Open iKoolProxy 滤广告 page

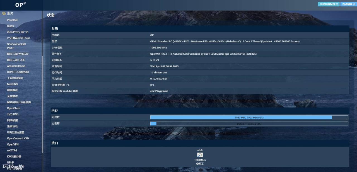[18, 32]
